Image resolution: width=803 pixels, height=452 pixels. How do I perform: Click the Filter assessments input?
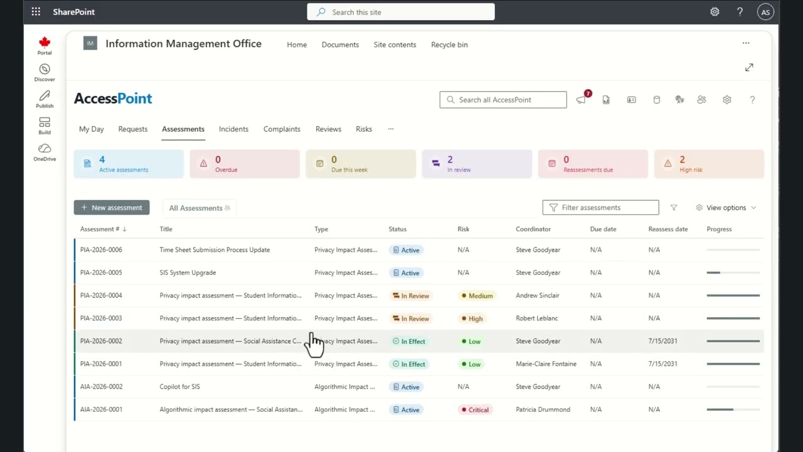tap(600, 208)
